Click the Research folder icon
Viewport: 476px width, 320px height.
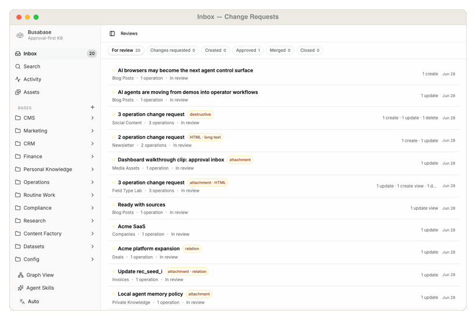click(x=18, y=221)
